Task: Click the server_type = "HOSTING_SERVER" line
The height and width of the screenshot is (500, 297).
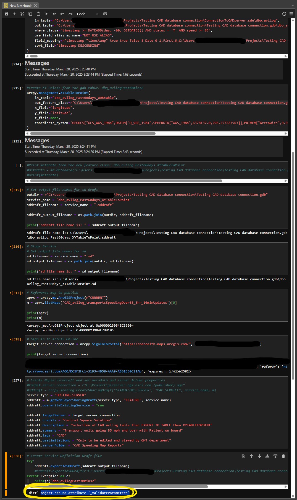Action: pos(56,395)
